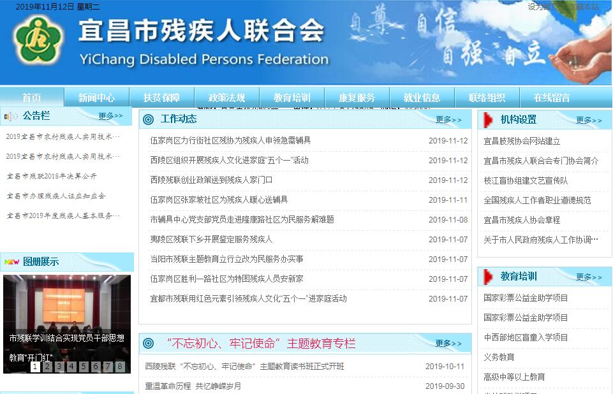Click the federation flower logo emblem
This screenshot has height=394, width=613.
[x=40, y=40]
